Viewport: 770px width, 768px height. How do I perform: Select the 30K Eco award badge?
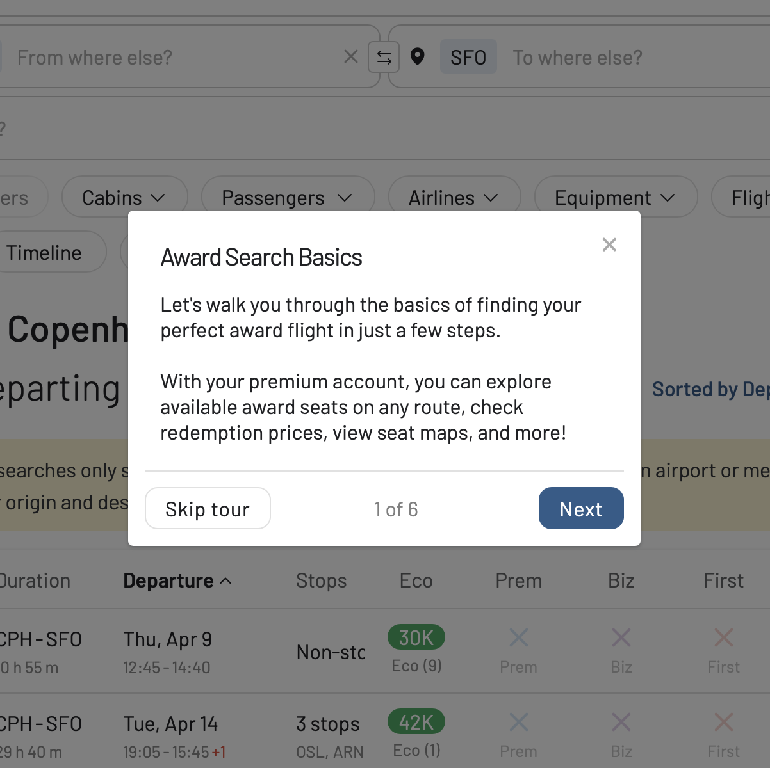(x=416, y=637)
